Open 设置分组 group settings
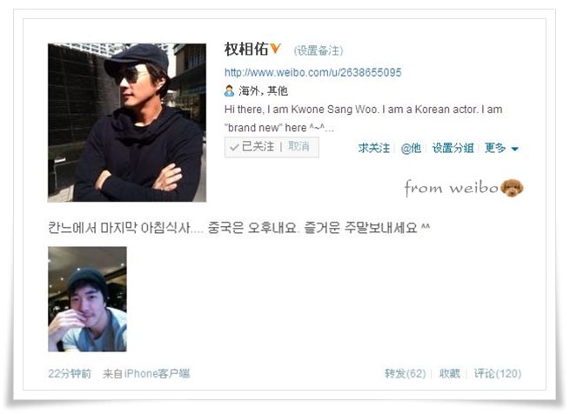 pos(453,148)
